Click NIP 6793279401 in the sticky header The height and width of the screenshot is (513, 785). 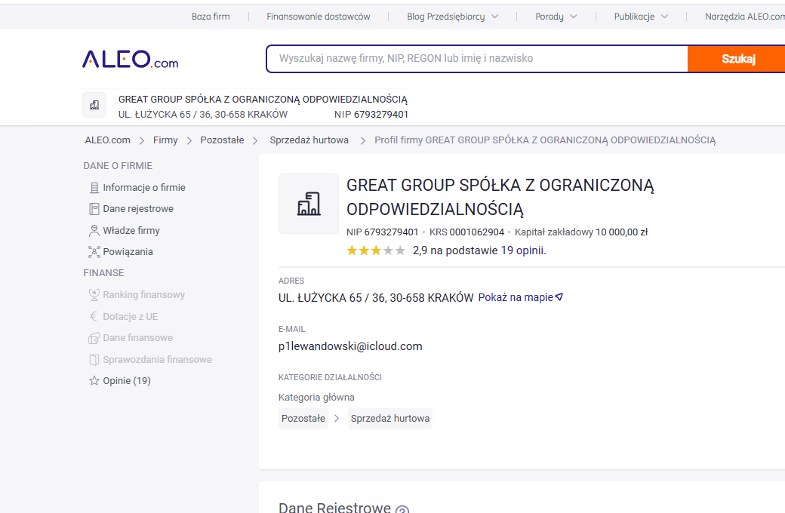point(371,115)
